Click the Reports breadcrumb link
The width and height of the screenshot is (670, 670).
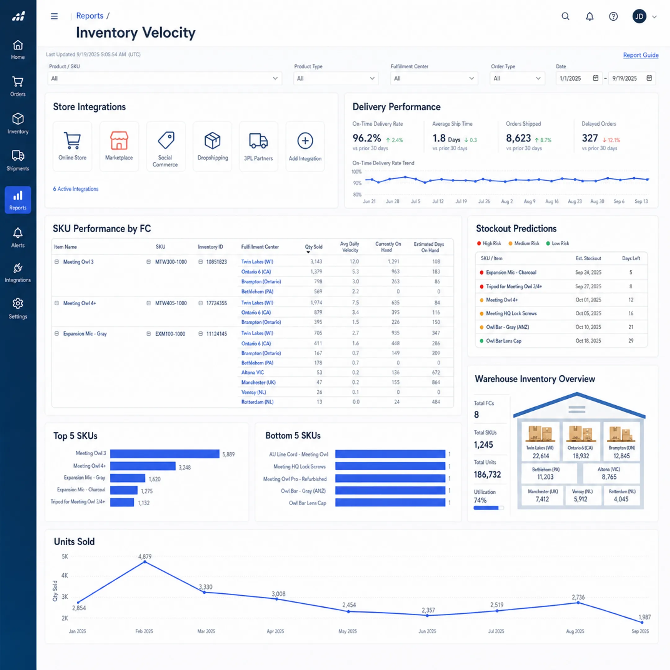90,16
